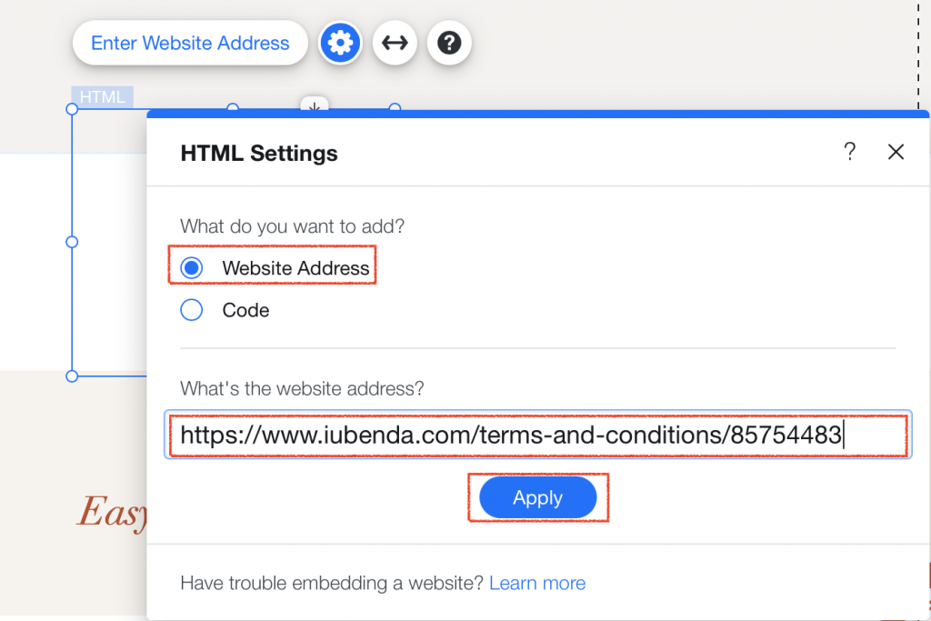This screenshot has height=621, width=931.
Task: Close the HTML Settings dialog
Action: tap(896, 152)
